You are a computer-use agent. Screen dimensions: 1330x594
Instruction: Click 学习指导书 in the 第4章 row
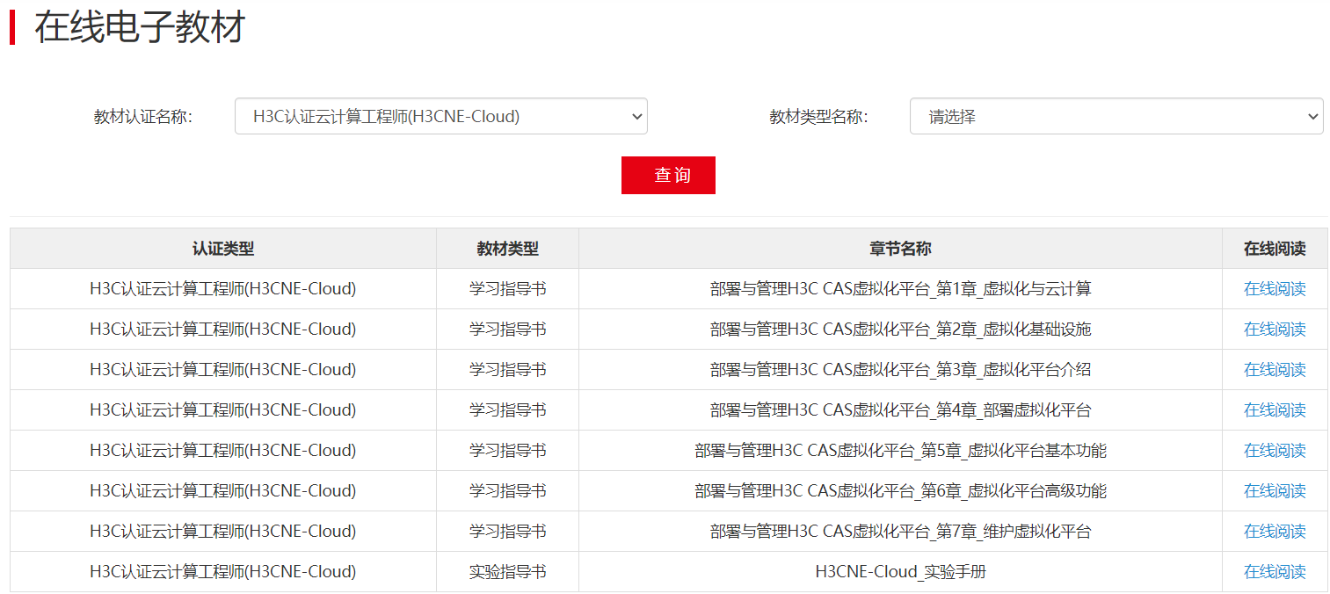[x=508, y=409]
